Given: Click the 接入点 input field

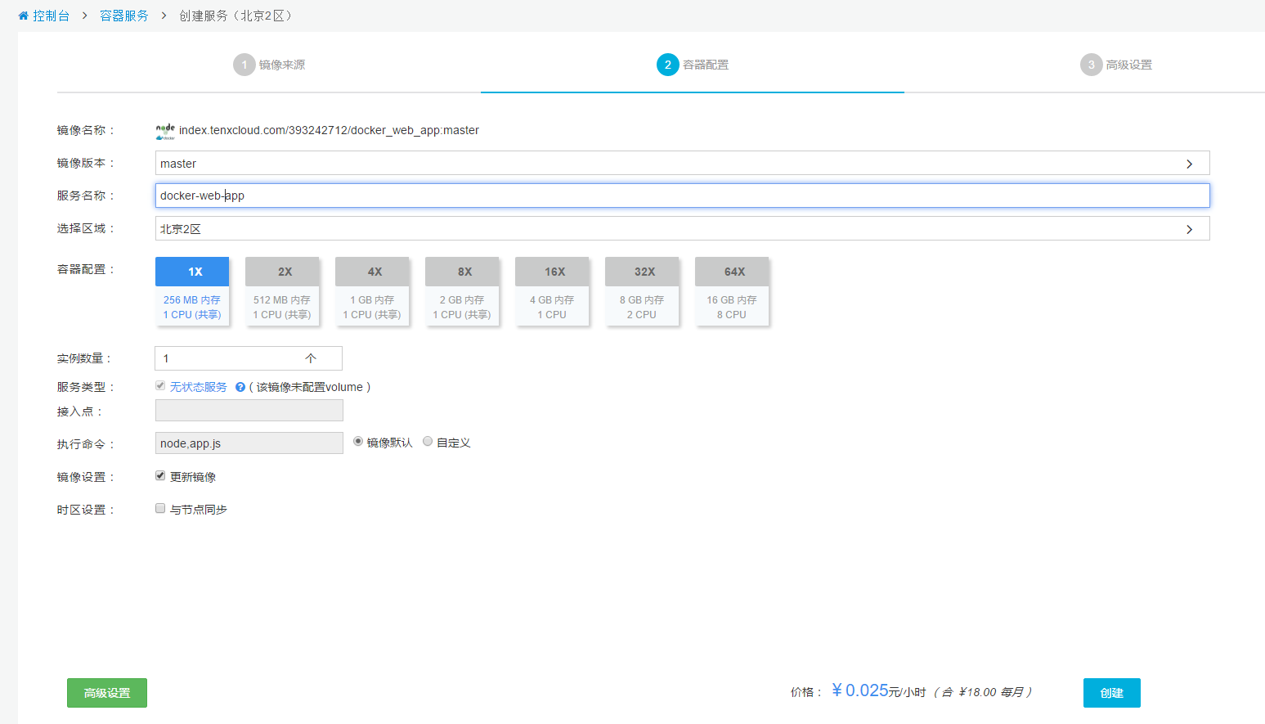Looking at the screenshot, I should pyautogui.click(x=249, y=411).
